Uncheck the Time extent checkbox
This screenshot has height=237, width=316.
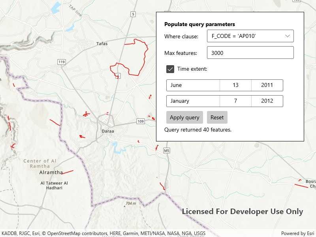coord(170,69)
